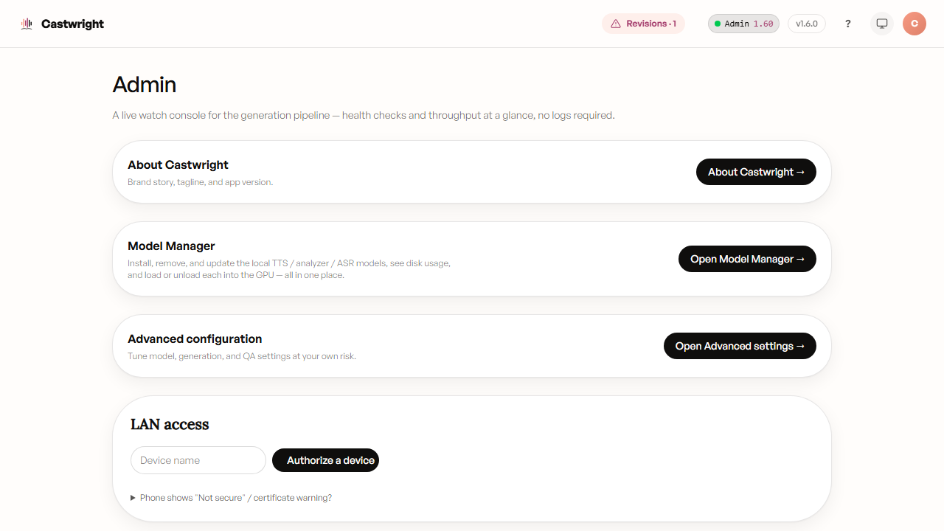Click Open Model Manager → button
Viewport: 944px width, 531px height.
(747, 259)
